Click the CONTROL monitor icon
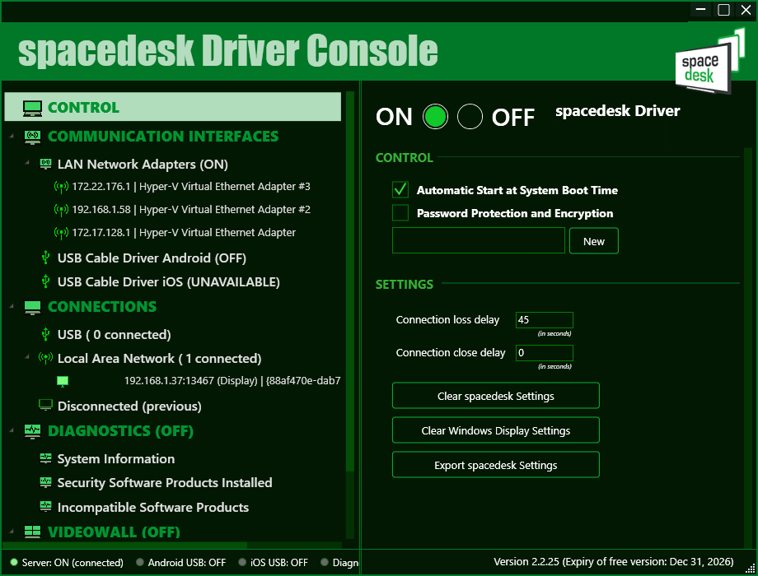 32,108
